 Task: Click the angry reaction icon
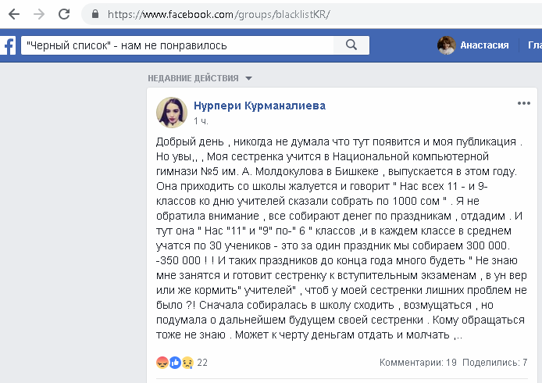pos(162,363)
